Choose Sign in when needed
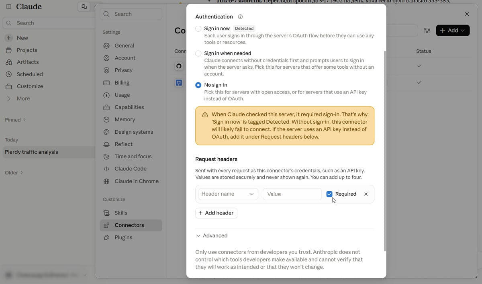This screenshot has height=284, width=482. tap(198, 53)
